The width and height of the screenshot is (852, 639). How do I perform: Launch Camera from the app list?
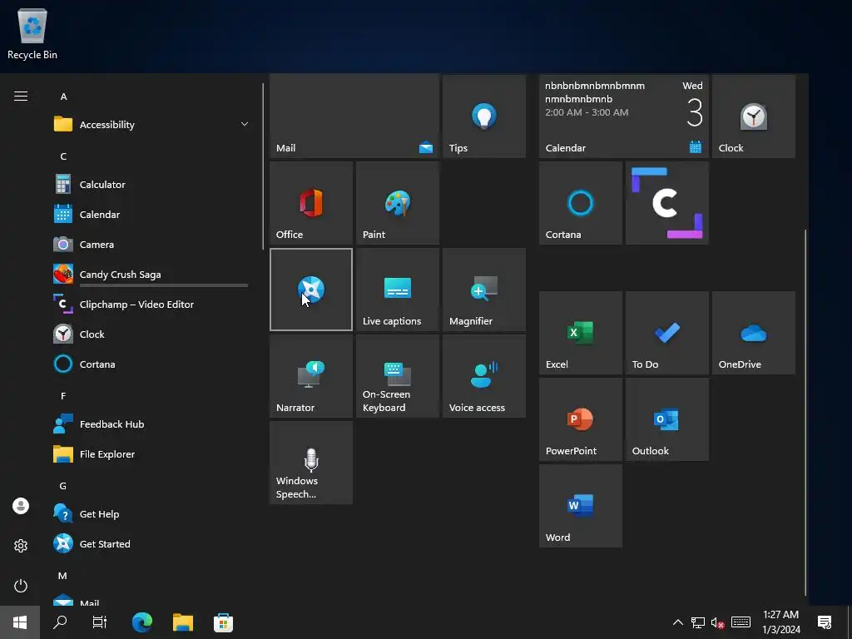click(x=152, y=245)
